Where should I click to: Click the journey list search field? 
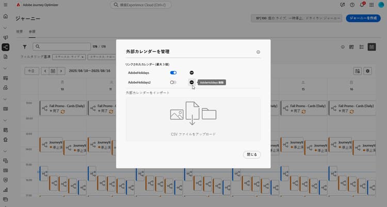(x=62, y=46)
